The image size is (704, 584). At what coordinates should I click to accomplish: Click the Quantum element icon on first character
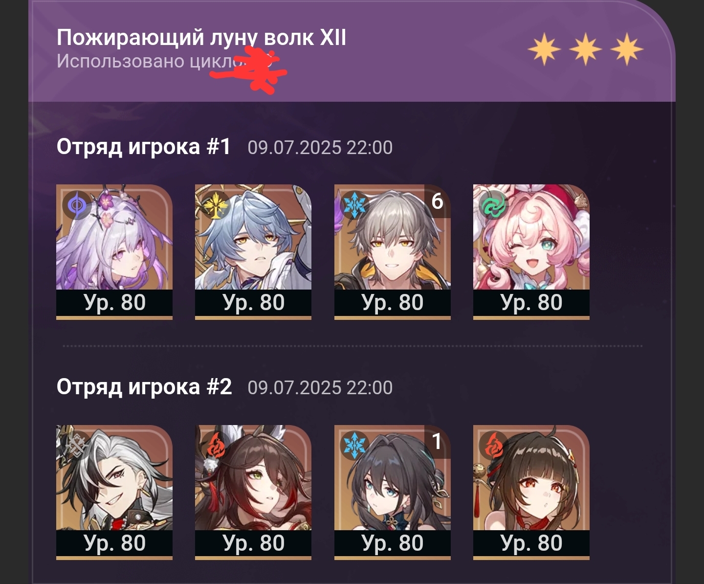pos(77,205)
